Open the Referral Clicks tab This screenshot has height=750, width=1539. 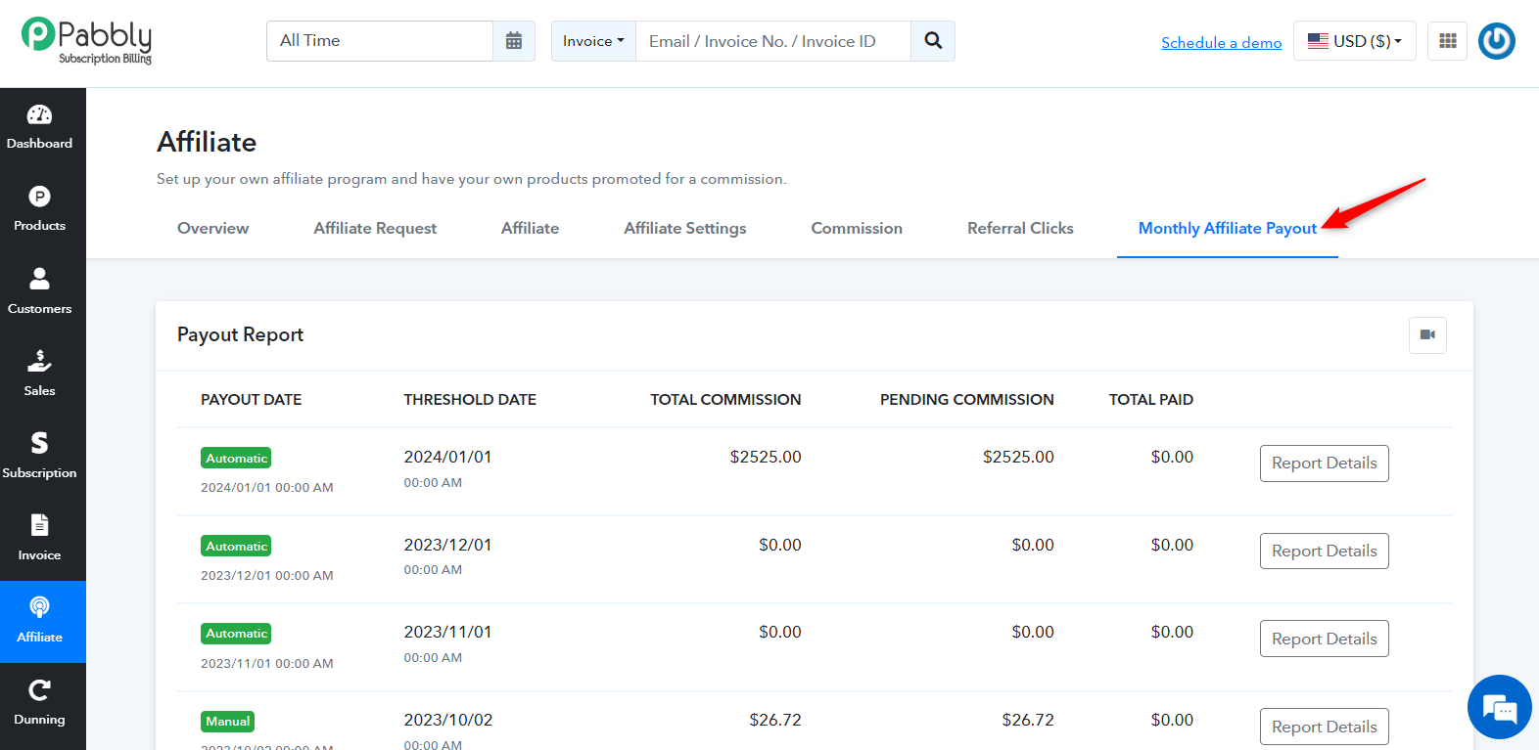pos(1020,228)
